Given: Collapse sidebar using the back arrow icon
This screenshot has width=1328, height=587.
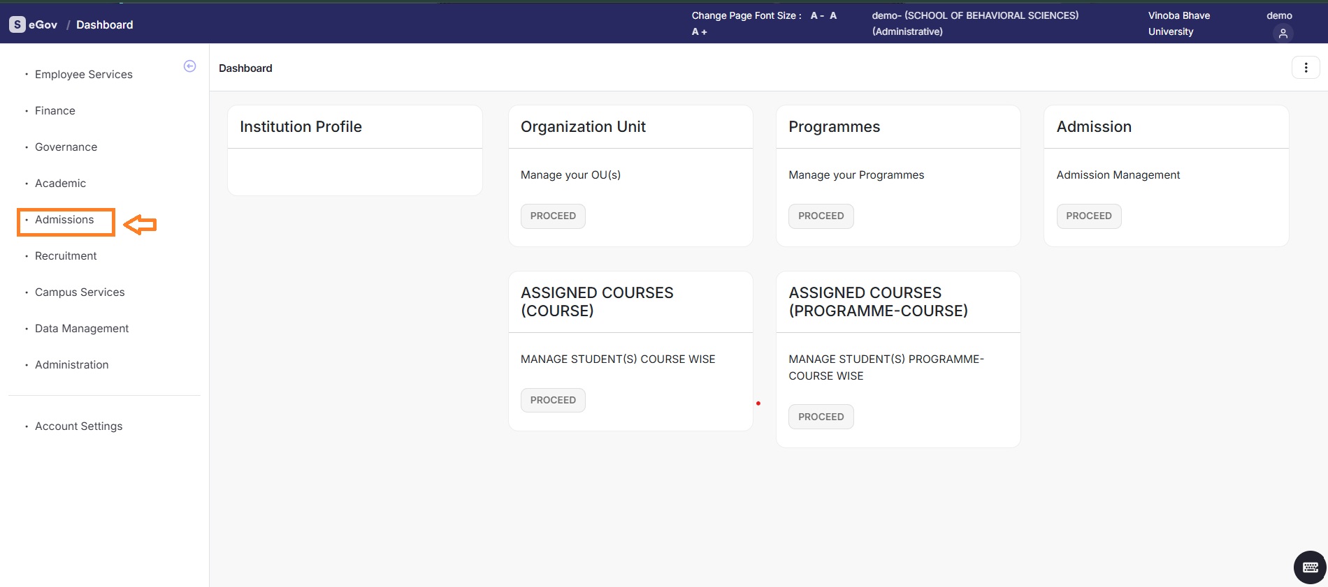Looking at the screenshot, I should click(189, 66).
